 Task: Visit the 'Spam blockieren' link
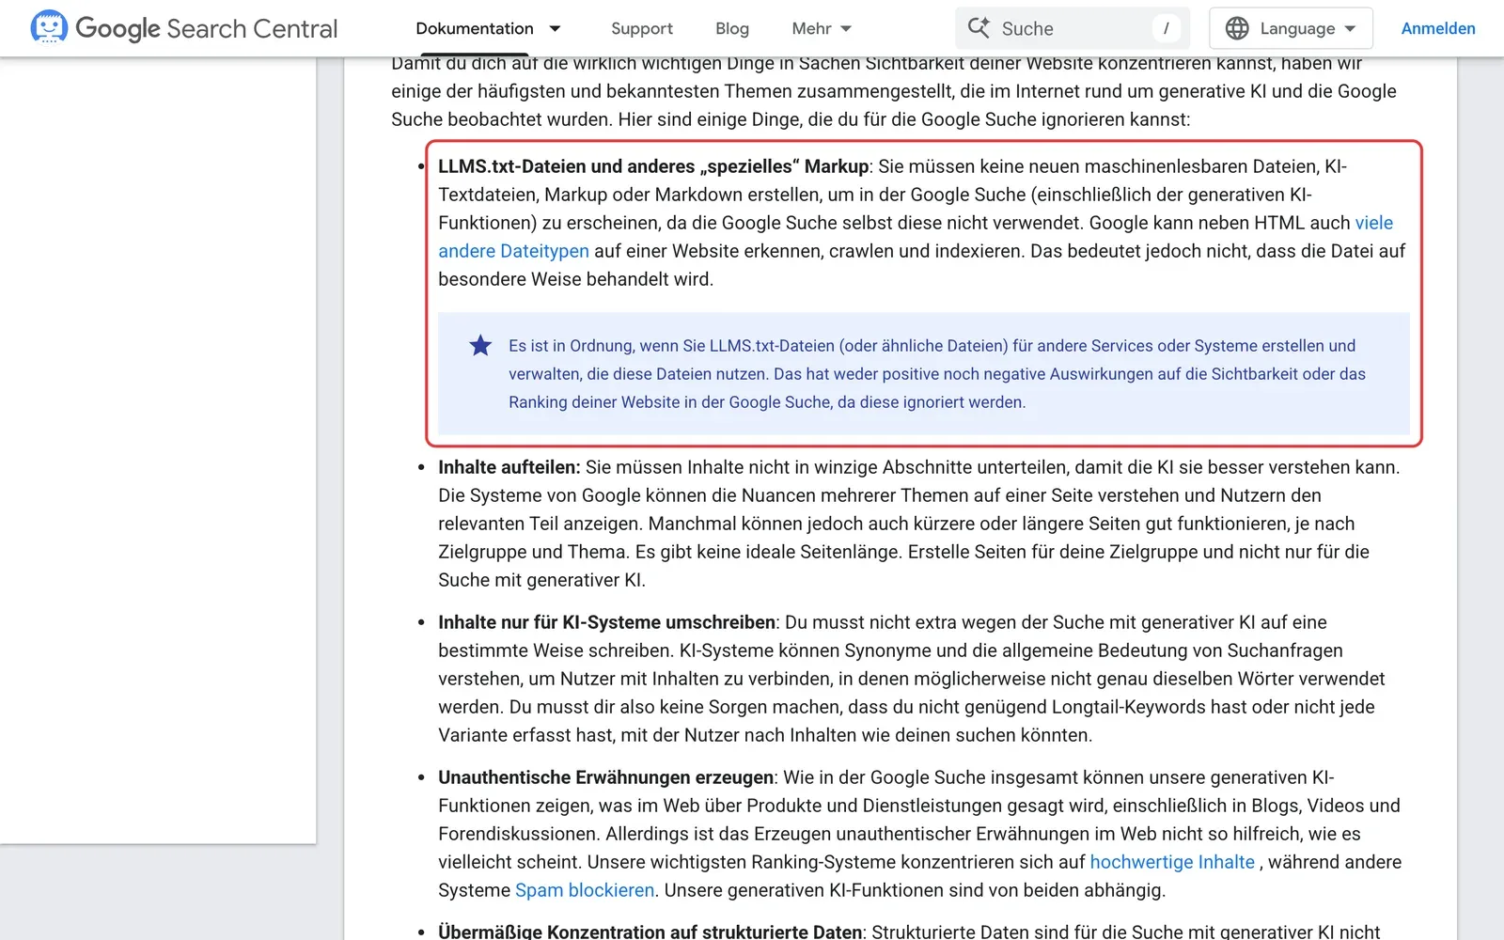pyautogui.click(x=585, y=890)
